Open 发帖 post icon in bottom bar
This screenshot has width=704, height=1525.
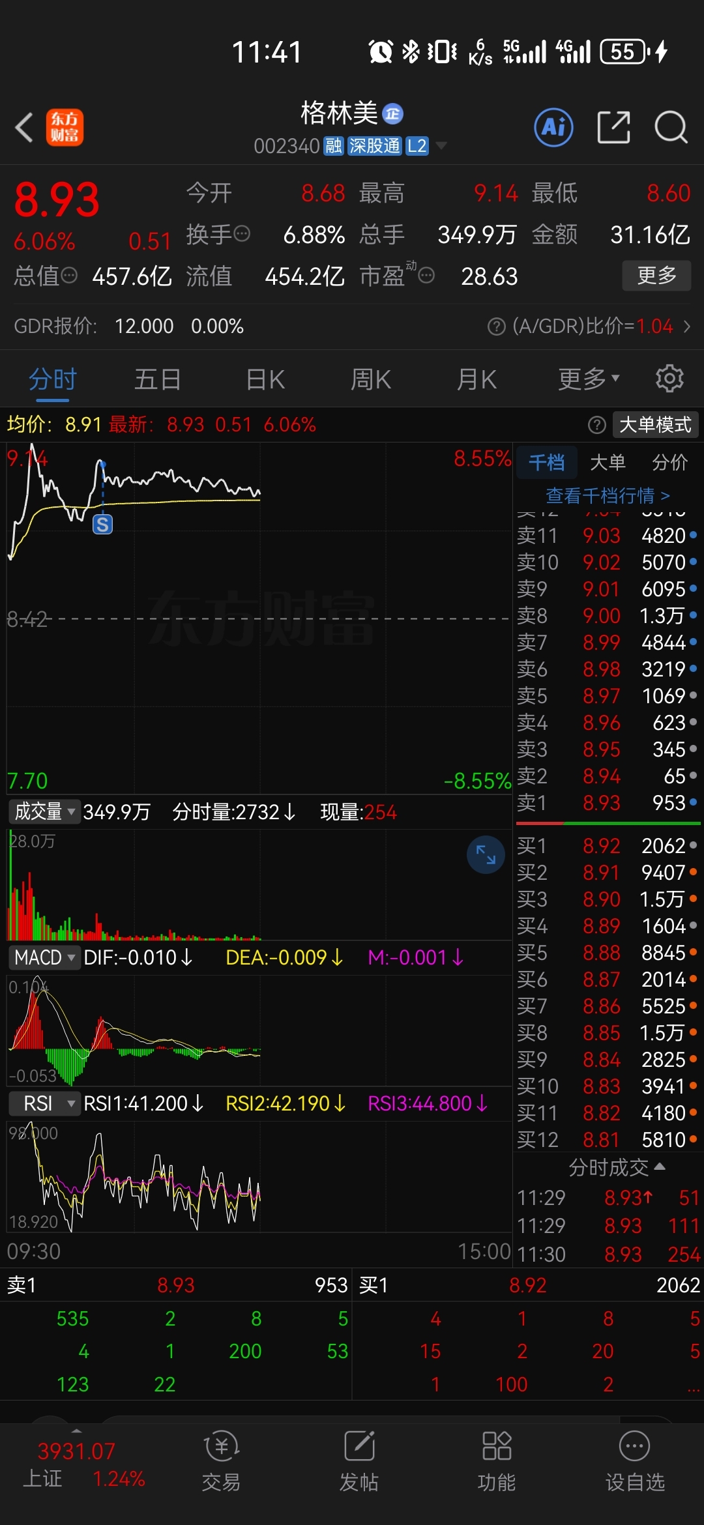(x=359, y=1462)
